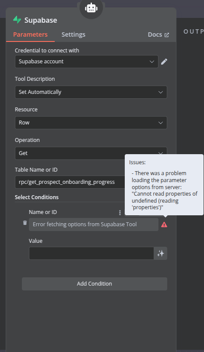Viewport: 204px width, 352px height.
Task: Open options via three-dots icon near Name or ID
Action: point(120,212)
